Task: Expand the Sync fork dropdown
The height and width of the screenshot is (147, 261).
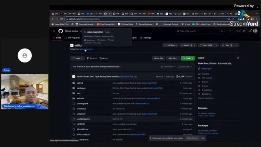Action: tap(185, 67)
